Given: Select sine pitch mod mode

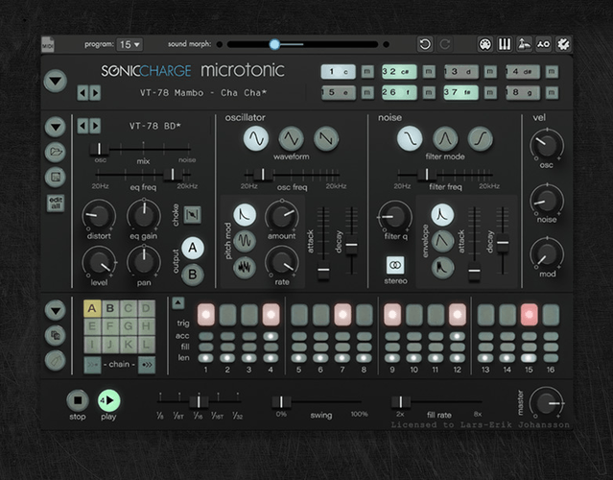Looking at the screenshot, I should click(x=245, y=241).
